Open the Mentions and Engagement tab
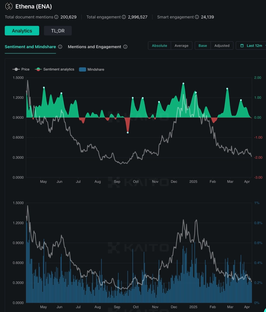Image resolution: width=266 pixels, height=312 pixels. click(94, 47)
